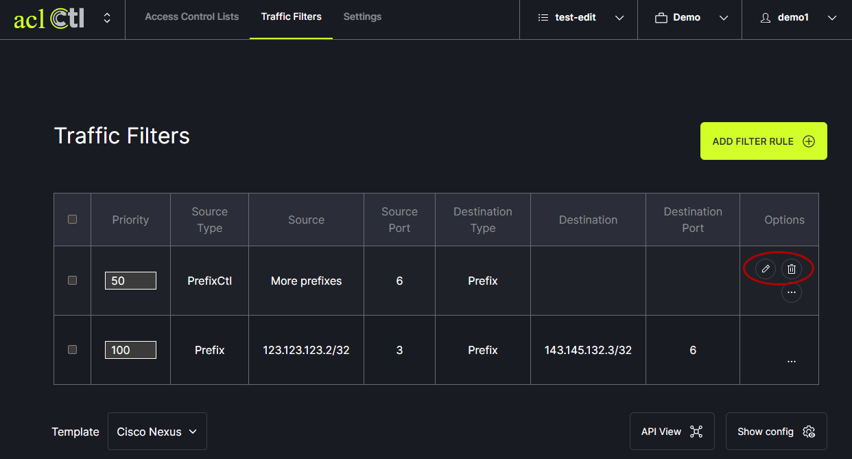Click the Add Filter Rule button
This screenshot has width=852, height=459.
(763, 141)
